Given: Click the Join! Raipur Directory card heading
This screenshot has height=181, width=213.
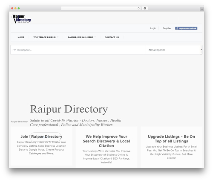Looking at the screenshot, I should pos(41,136).
